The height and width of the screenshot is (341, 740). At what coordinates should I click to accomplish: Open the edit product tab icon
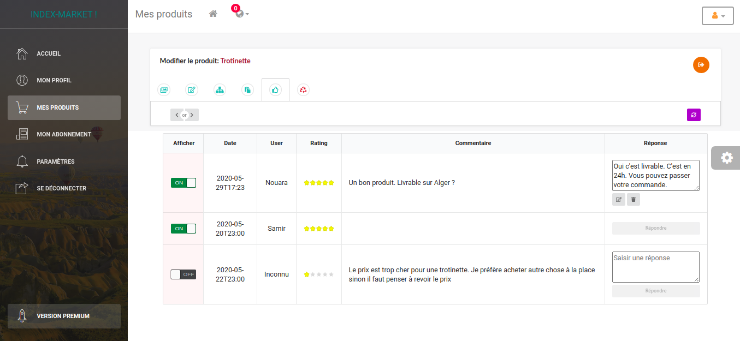[x=192, y=90]
